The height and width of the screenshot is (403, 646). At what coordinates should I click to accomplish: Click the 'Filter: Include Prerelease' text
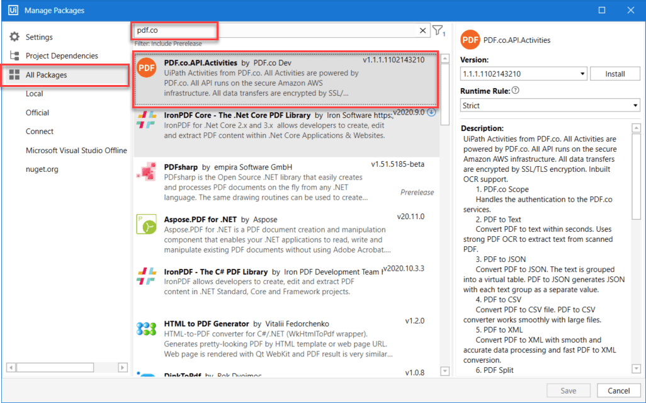pyautogui.click(x=168, y=43)
